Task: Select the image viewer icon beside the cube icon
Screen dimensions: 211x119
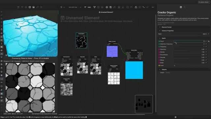Action: (34, 7)
